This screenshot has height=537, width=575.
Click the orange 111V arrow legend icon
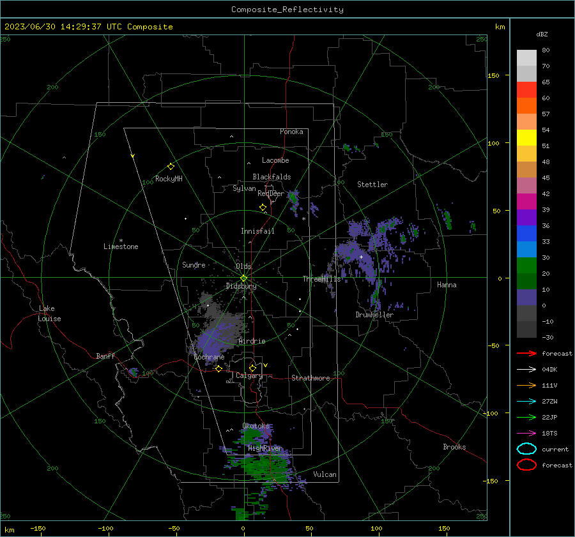[x=526, y=385]
